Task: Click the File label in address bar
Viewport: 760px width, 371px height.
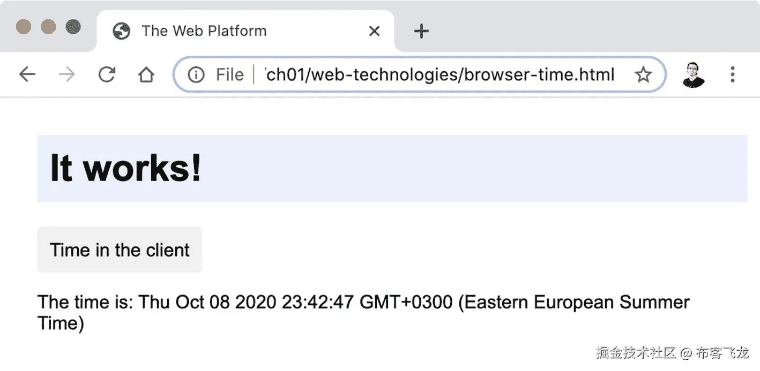Action: pos(230,74)
